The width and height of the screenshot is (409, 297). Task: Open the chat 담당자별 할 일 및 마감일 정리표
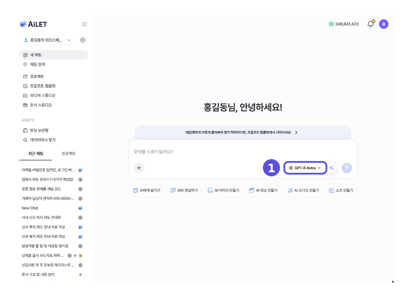tap(52, 246)
